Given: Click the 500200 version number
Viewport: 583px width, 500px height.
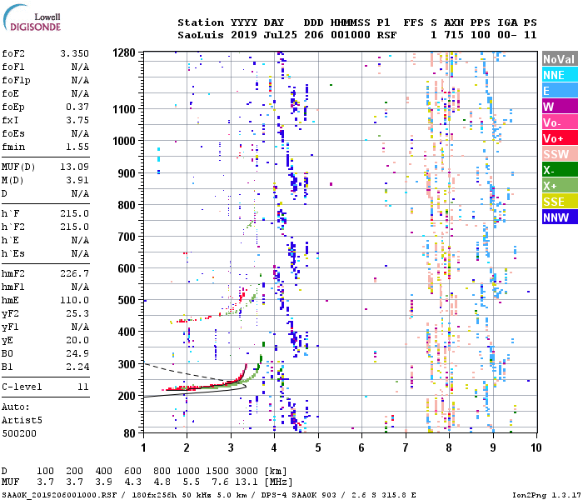Looking at the screenshot, I should 19,433.
